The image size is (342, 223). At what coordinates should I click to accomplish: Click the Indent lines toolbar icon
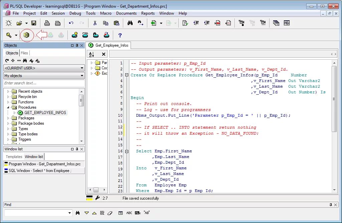(x=196, y=23)
